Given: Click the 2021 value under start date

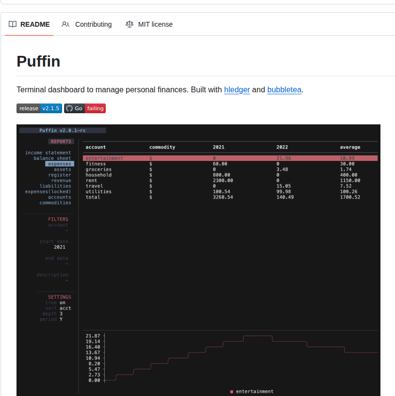Looking at the screenshot, I should pyautogui.click(x=60, y=247).
